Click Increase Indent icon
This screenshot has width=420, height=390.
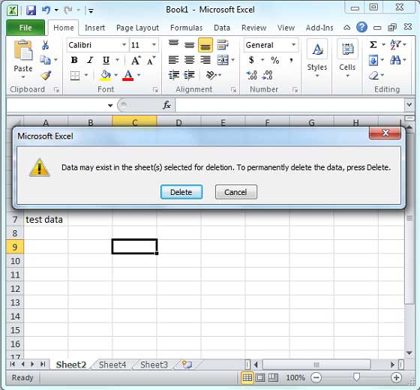click(x=189, y=75)
